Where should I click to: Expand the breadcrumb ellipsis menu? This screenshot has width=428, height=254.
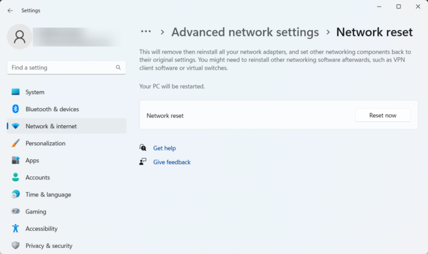(146, 32)
